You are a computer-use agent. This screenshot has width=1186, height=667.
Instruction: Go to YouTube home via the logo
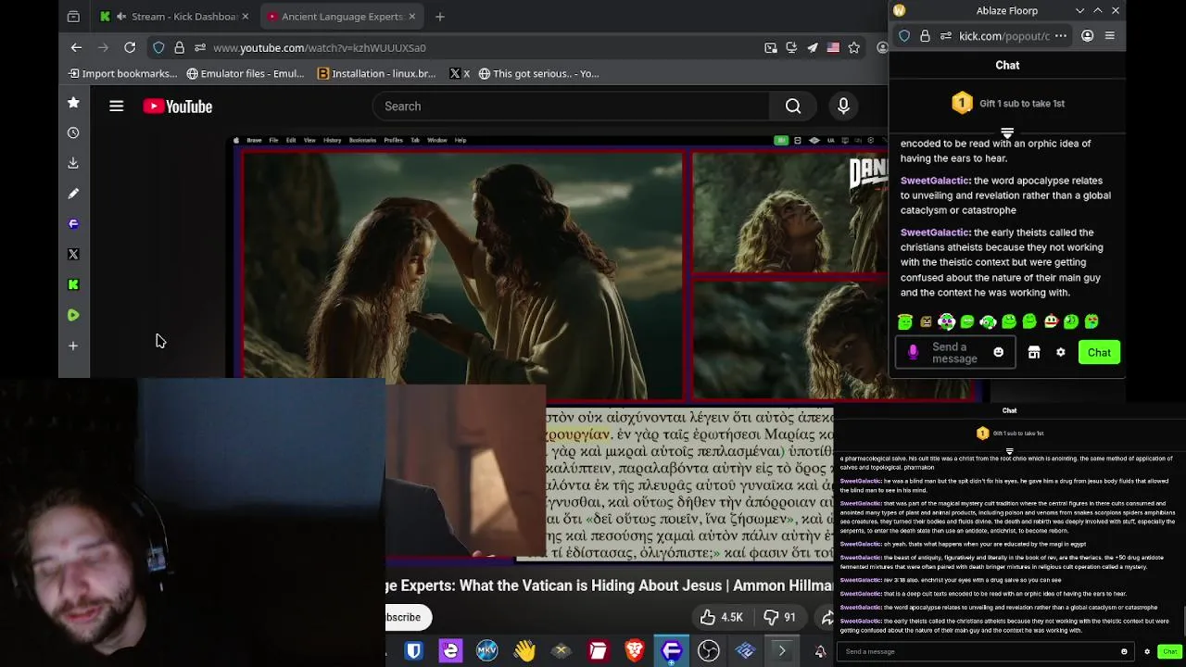[x=178, y=107]
